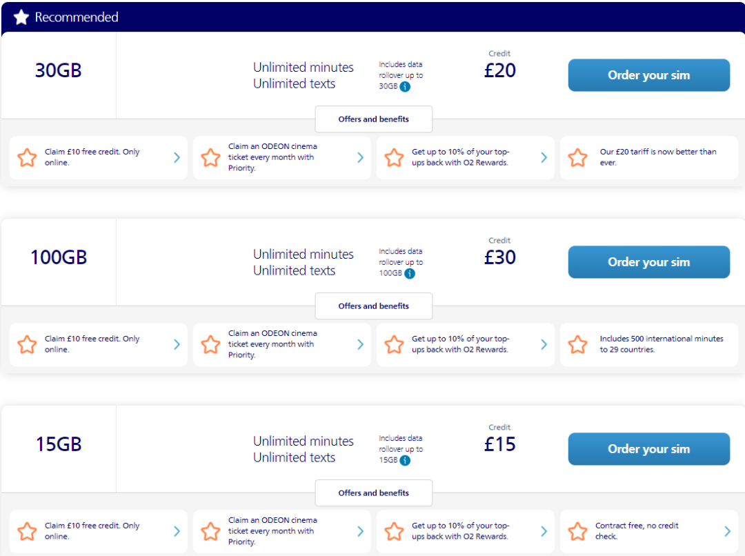Click the info icon beside 30GB data rollover
The image size is (745, 556).
pos(405,87)
